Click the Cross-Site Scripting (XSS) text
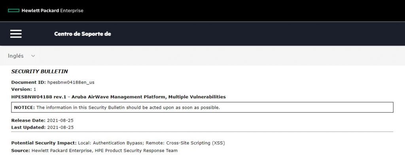Image resolution: width=405 pixels, height=156 pixels. pos(195,143)
